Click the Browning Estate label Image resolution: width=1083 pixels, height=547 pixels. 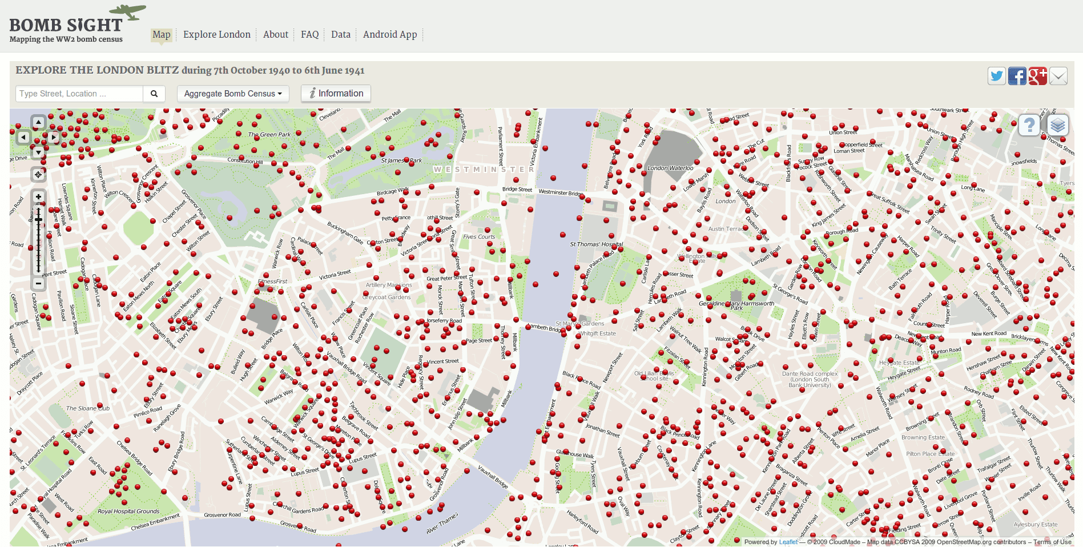point(923,437)
